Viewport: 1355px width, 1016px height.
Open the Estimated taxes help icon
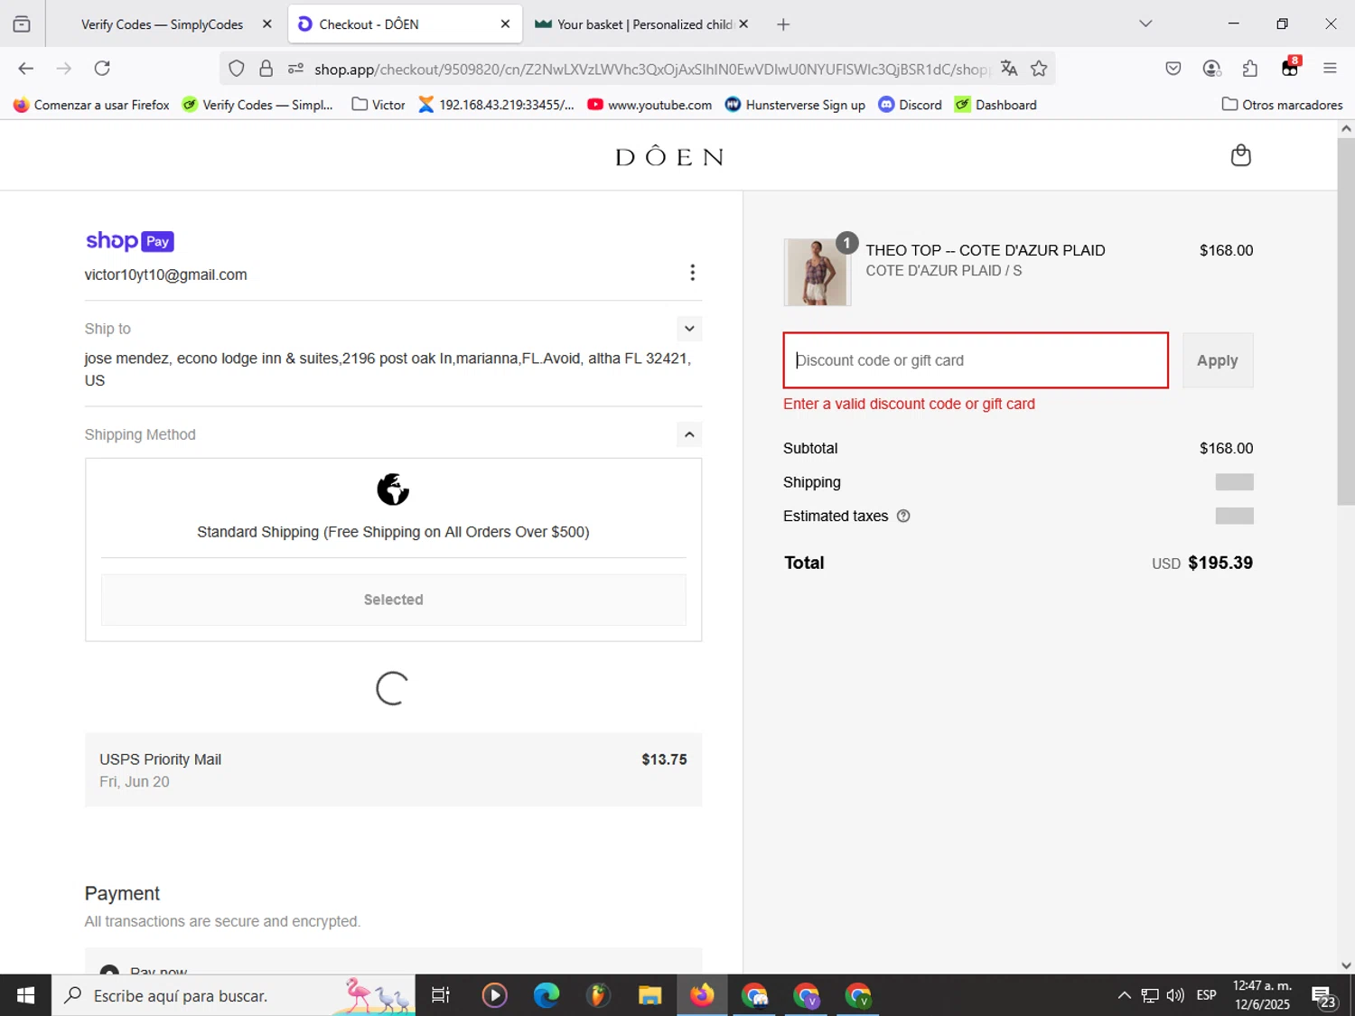pos(903,516)
